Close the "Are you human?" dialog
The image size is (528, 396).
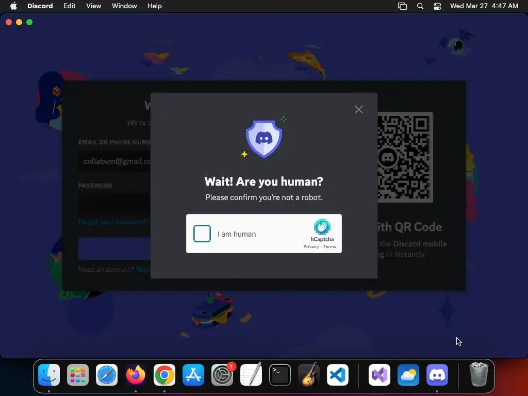(359, 109)
